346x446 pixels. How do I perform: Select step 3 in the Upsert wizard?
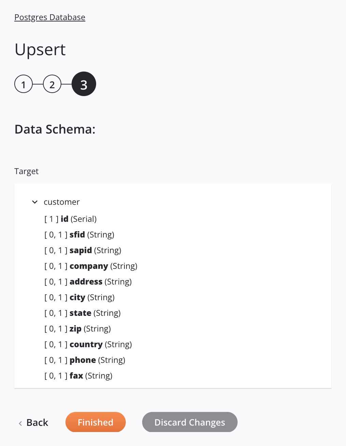click(84, 84)
